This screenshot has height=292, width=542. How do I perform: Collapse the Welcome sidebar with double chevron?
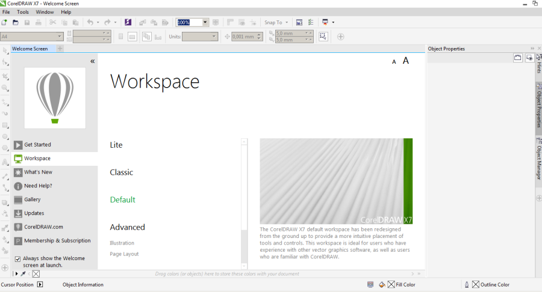point(92,61)
